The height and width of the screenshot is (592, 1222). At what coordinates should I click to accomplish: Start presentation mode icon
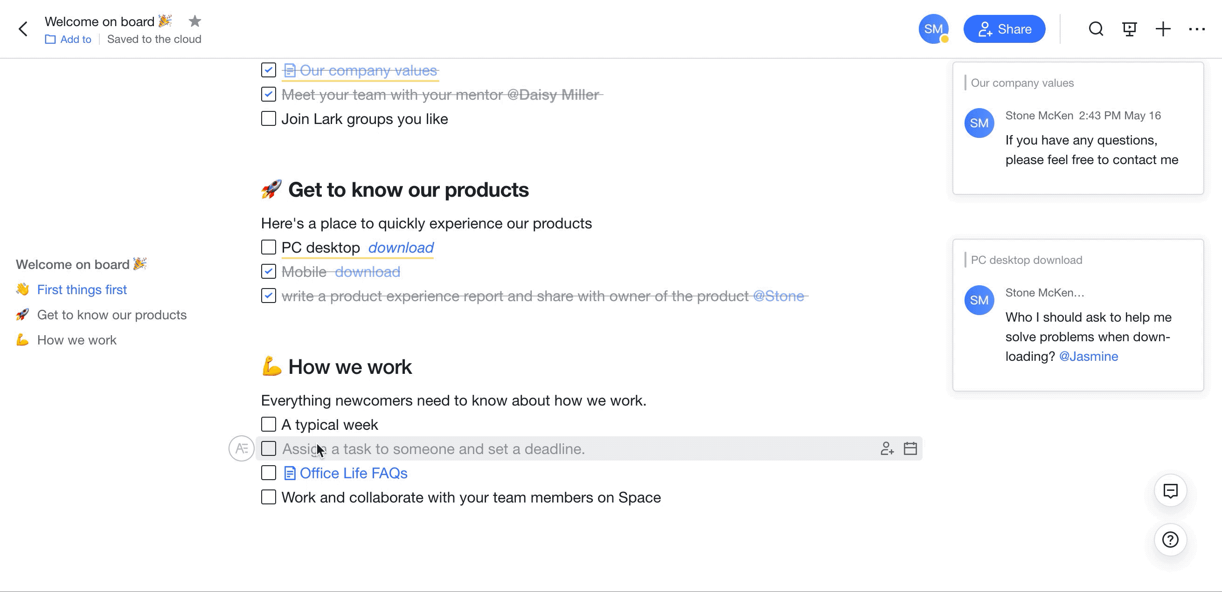click(x=1130, y=29)
